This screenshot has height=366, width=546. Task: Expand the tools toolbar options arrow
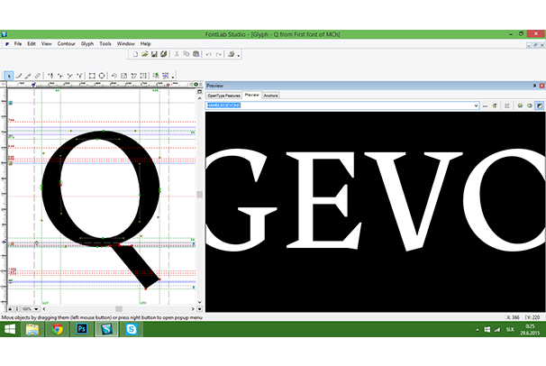[173, 76]
